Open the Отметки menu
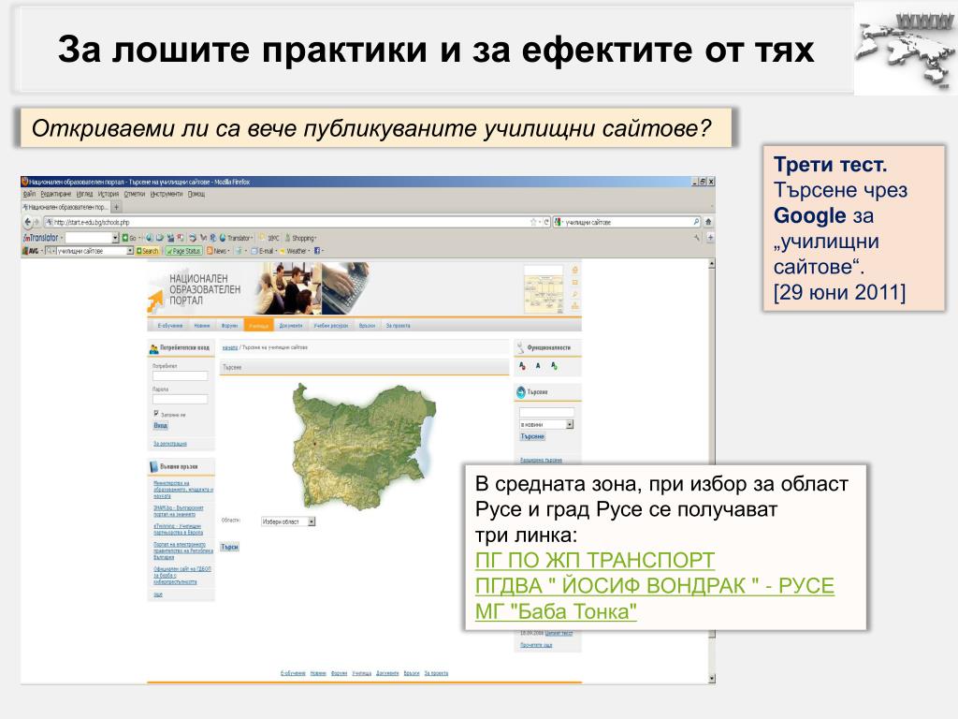Viewport: 958px width, 719px height. point(135,194)
